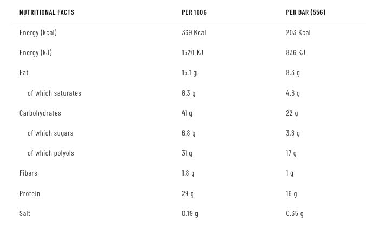Click the 29 g protein value
The width and height of the screenshot is (366, 229).
(x=187, y=193)
